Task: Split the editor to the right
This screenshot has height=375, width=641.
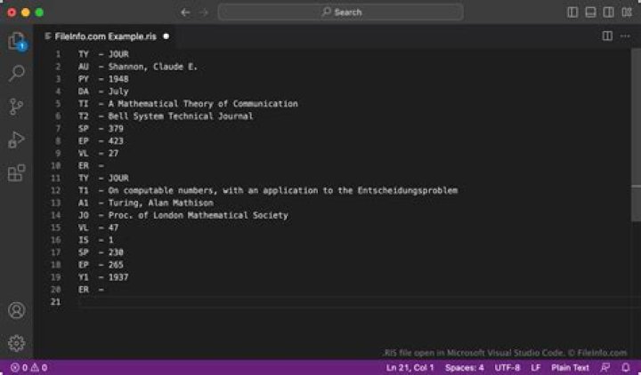Action: click(x=607, y=36)
